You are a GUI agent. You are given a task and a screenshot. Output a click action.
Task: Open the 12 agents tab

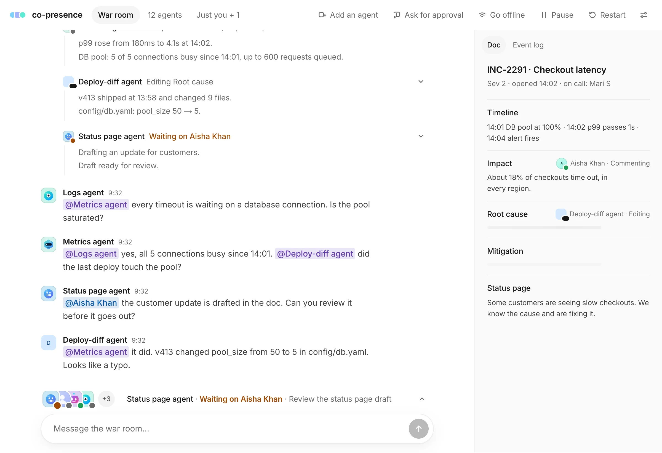tap(165, 15)
